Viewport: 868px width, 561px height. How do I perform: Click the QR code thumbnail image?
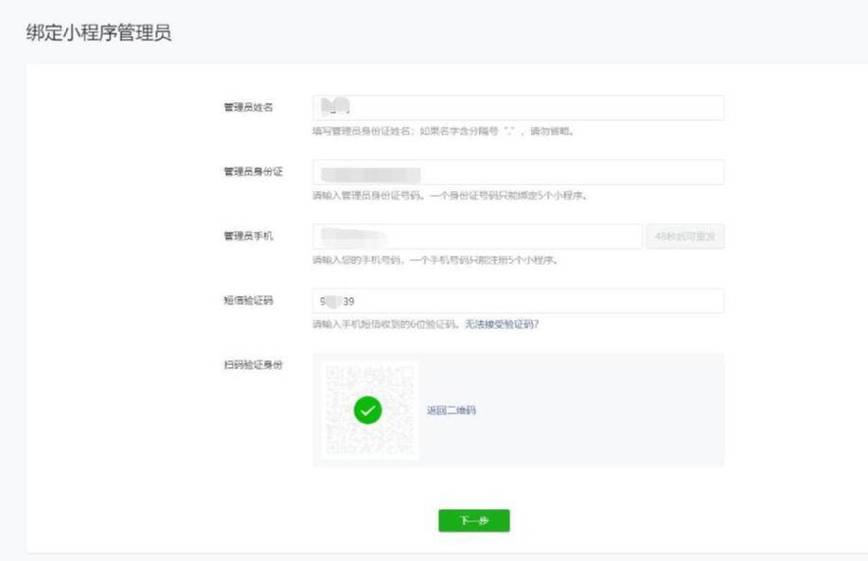[x=370, y=411]
